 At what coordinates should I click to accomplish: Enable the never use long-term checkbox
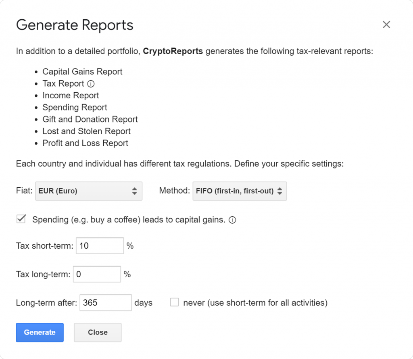[174, 302]
